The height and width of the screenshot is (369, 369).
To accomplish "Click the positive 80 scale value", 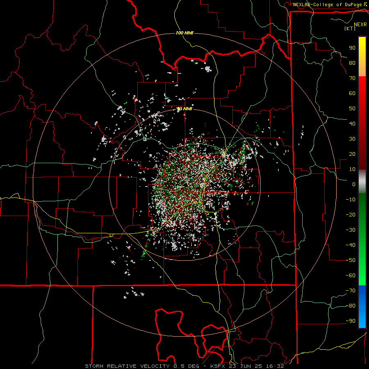I will pos(352,63).
